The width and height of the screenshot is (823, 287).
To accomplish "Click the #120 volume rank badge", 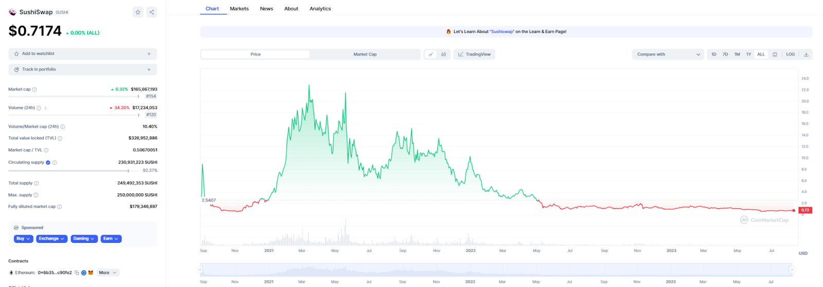I will point(151,115).
